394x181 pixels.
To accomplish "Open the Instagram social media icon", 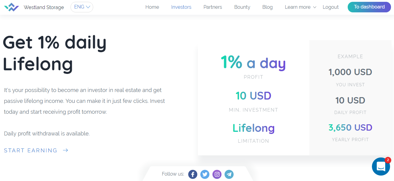I will [x=217, y=174].
